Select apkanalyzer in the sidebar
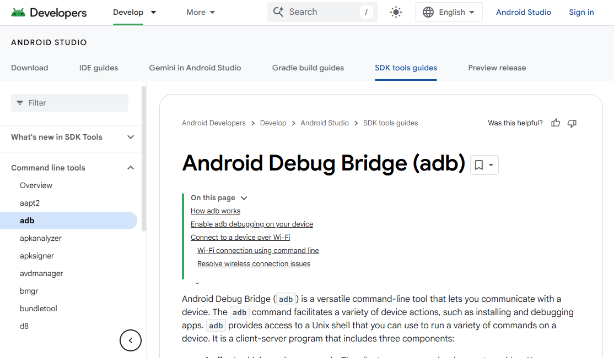 click(41, 238)
